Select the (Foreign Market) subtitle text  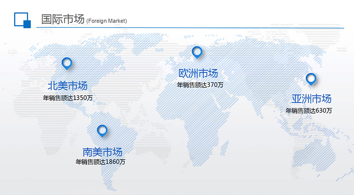click(x=107, y=21)
